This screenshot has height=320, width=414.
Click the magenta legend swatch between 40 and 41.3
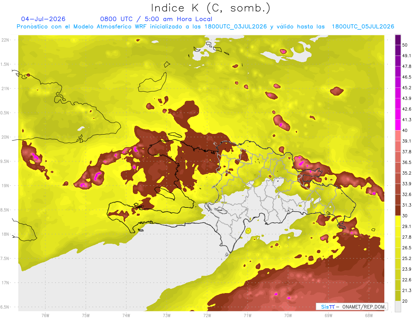coord(398,125)
